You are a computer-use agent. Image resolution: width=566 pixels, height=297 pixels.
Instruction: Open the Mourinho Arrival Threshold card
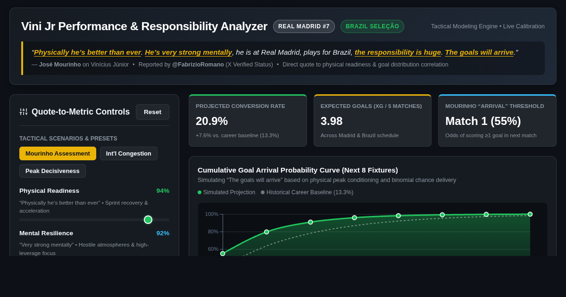(x=497, y=121)
